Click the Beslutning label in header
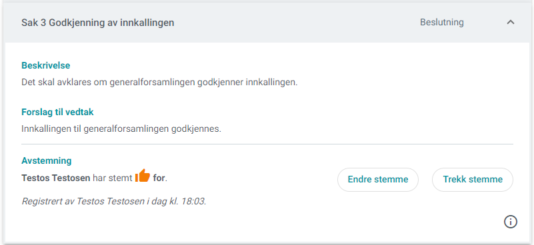This screenshot has width=534, height=245. (x=442, y=23)
